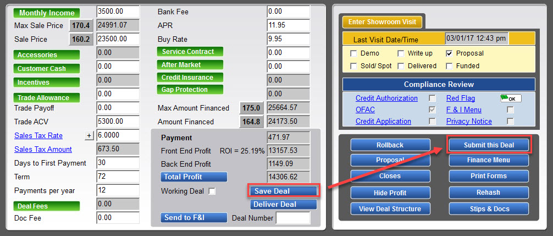This screenshot has width=553, height=236.
Task: Click Submit this Deal button
Action: click(x=489, y=145)
